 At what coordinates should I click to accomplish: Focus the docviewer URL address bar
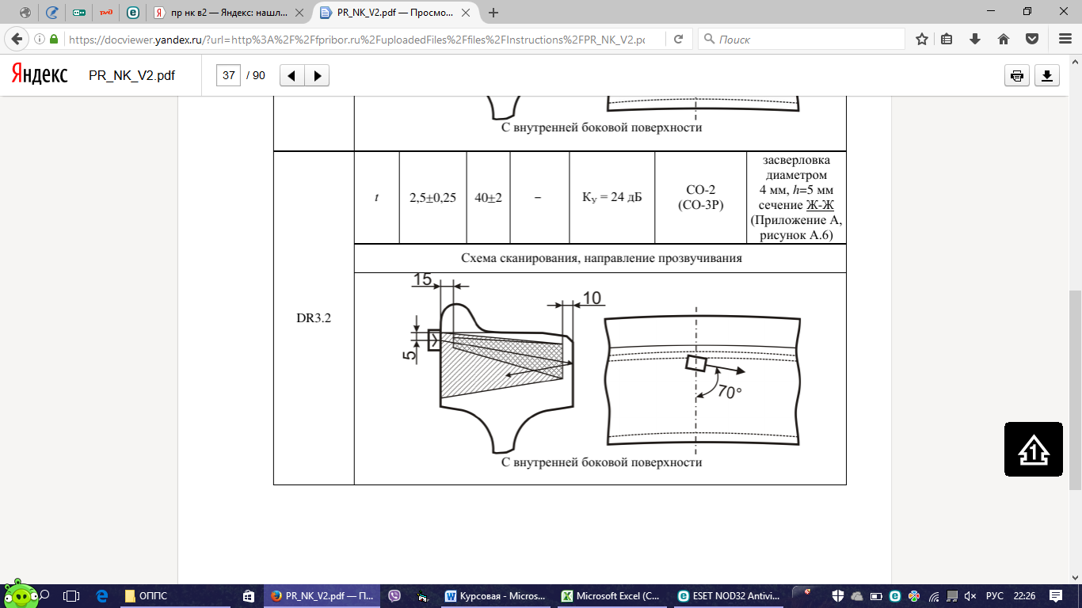click(x=356, y=39)
